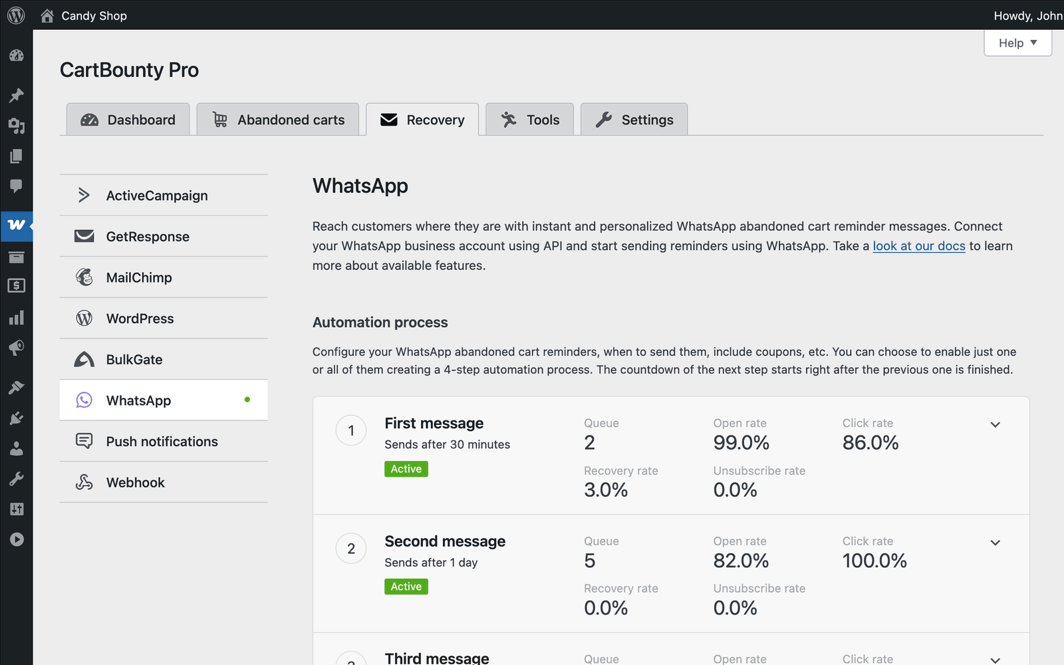Screen dimensions: 1064x665
Task: Open the Analytics bar-chart sidebar icon
Action: tap(17, 317)
